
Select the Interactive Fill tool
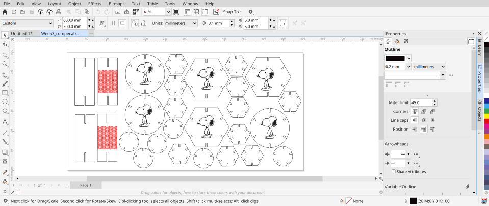pos(5,181)
